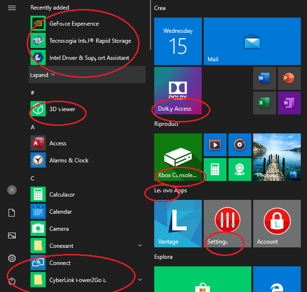Open the Photos tile
The width and height of the screenshot is (307, 292).
pos(277,157)
